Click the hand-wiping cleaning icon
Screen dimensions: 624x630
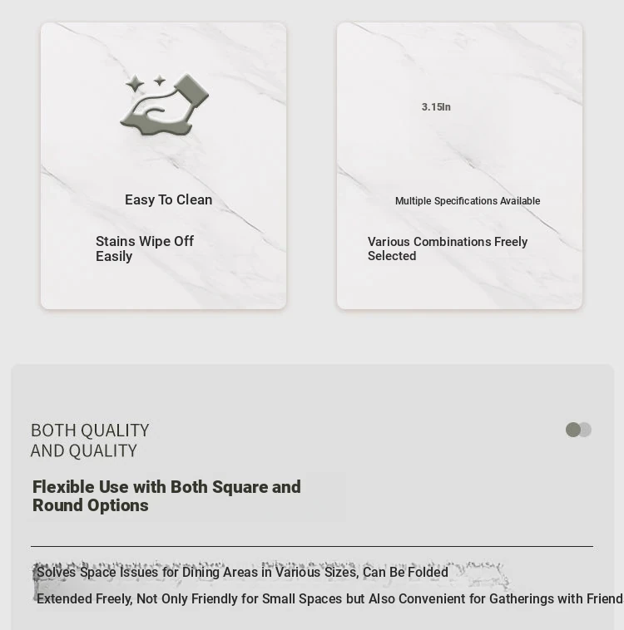[165, 105]
